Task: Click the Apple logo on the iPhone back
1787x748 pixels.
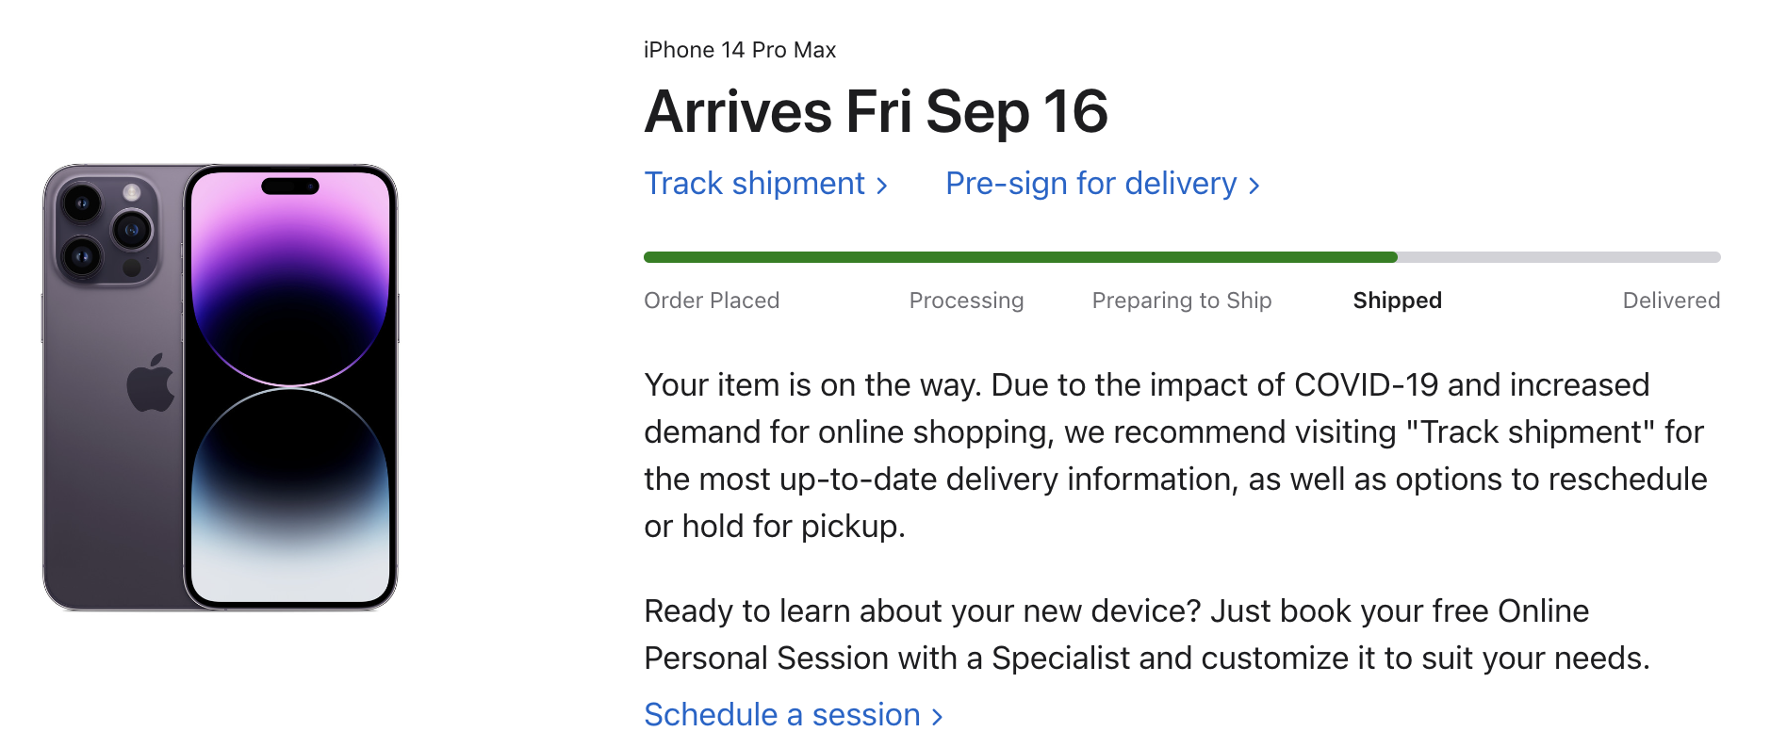Action: coord(151,383)
